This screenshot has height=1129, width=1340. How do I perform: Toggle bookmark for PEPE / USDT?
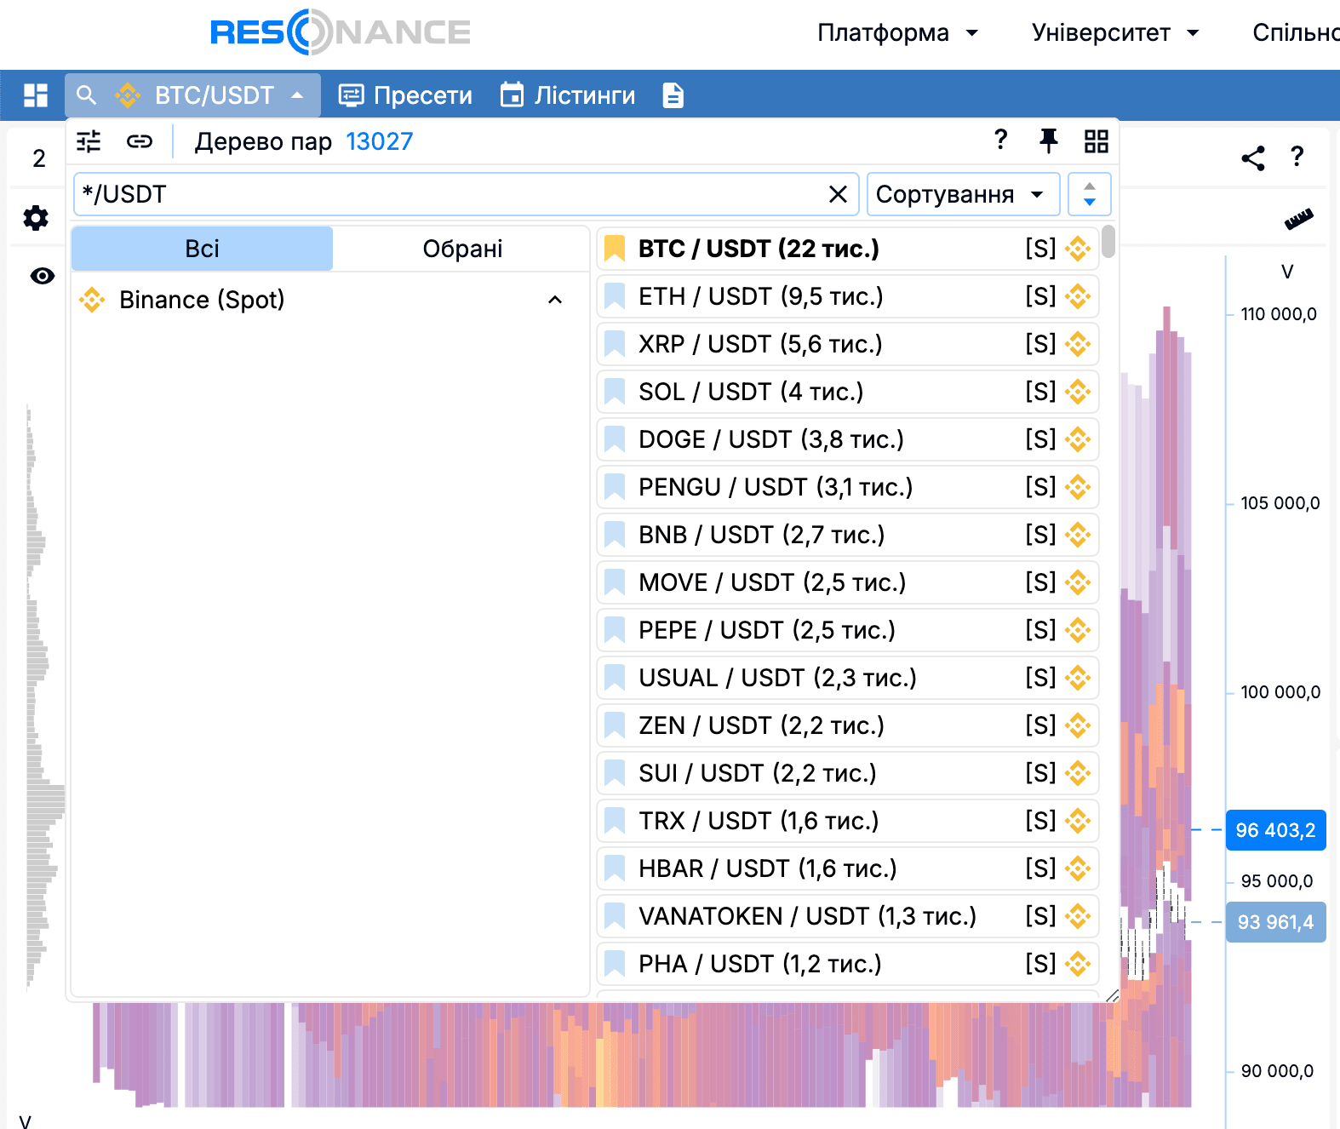[615, 630]
